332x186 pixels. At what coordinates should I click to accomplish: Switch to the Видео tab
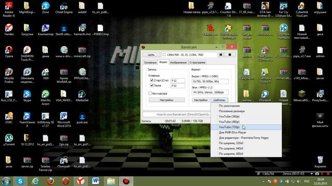click(x=163, y=62)
